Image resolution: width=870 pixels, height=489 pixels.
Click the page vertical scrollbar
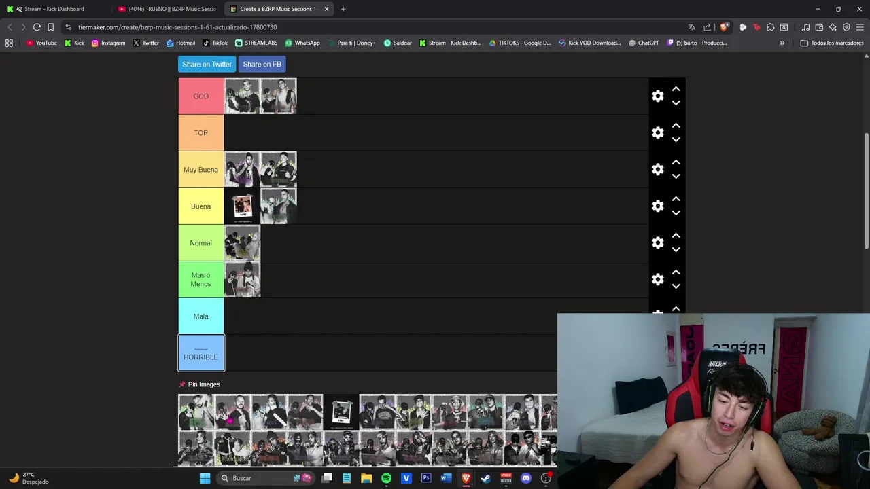(866, 190)
